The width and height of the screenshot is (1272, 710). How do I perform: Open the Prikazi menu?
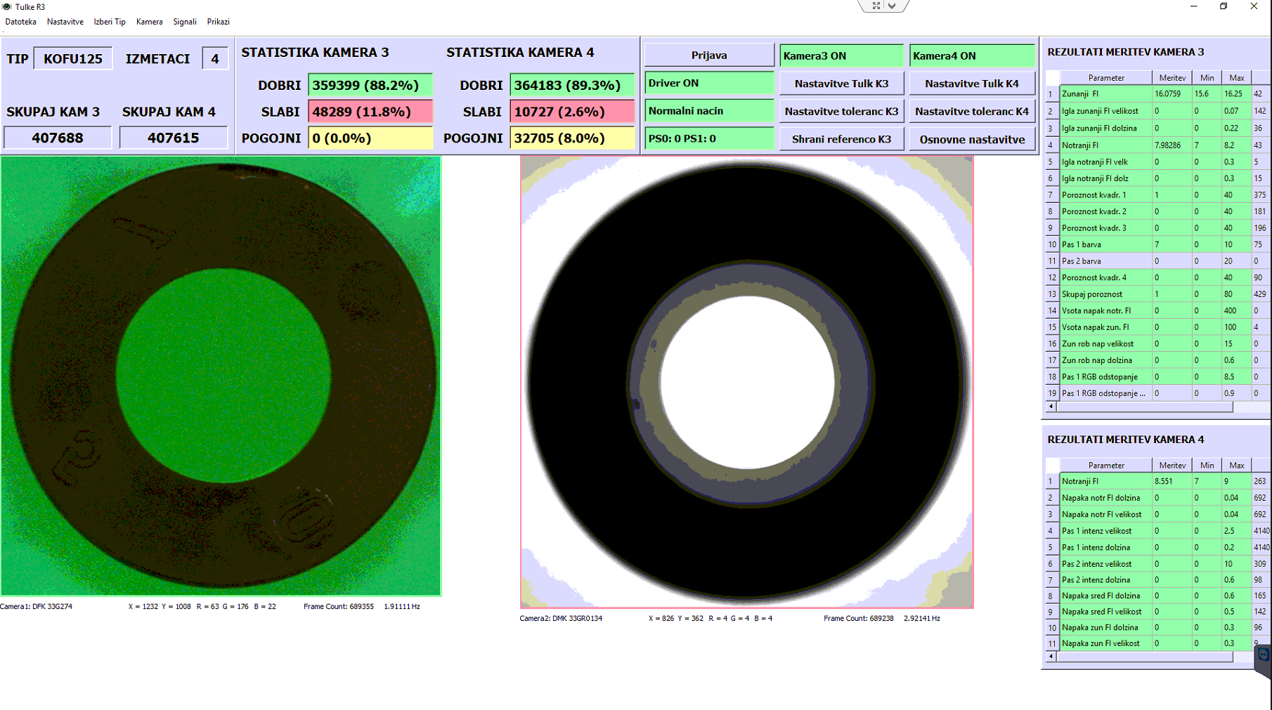pyautogui.click(x=218, y=22)
